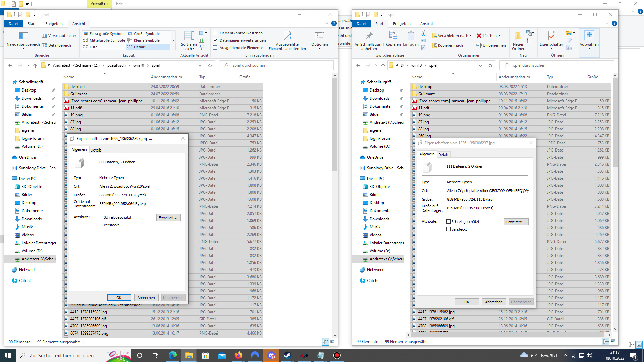Screen dimensions: 644x362
Task: Toggle 'Schreibgeschützt' checkbox in left dialog
Action: pos(101,217)
